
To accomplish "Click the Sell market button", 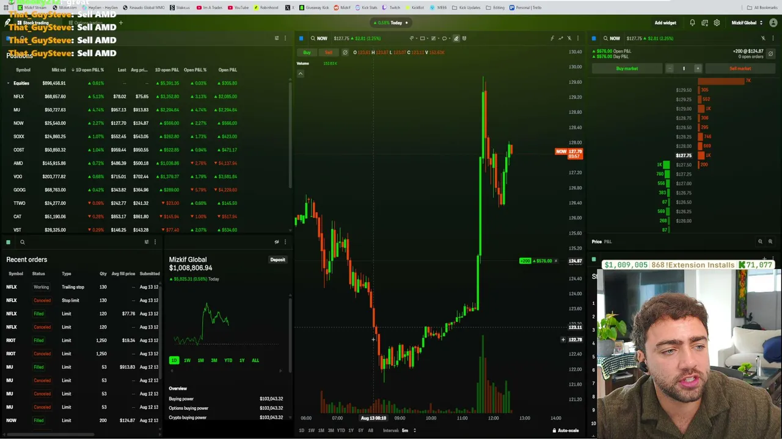I will coord(740,68).
